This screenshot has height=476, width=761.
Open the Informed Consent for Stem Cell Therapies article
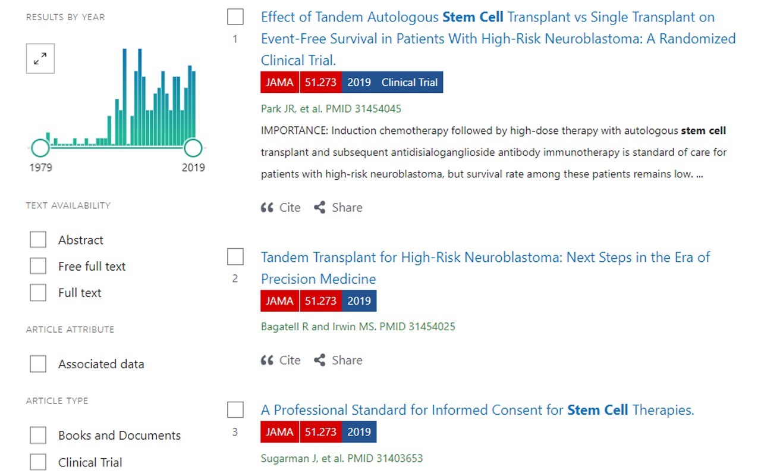477,410
